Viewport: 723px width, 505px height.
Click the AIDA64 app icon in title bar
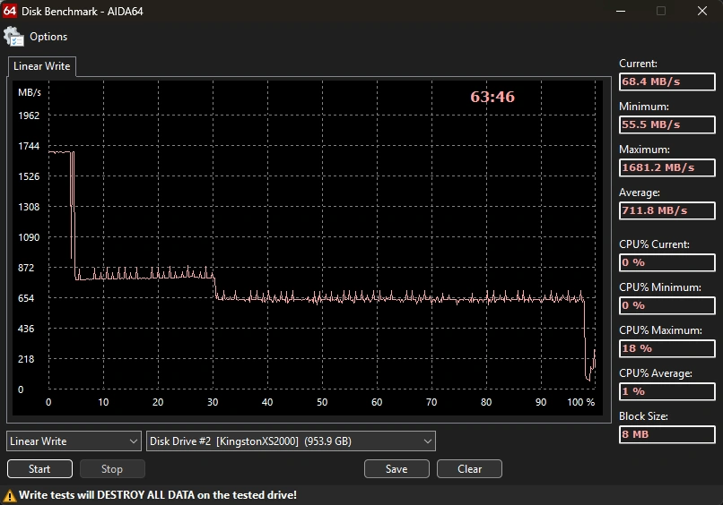pyautogui.click(x=10, y=11)
